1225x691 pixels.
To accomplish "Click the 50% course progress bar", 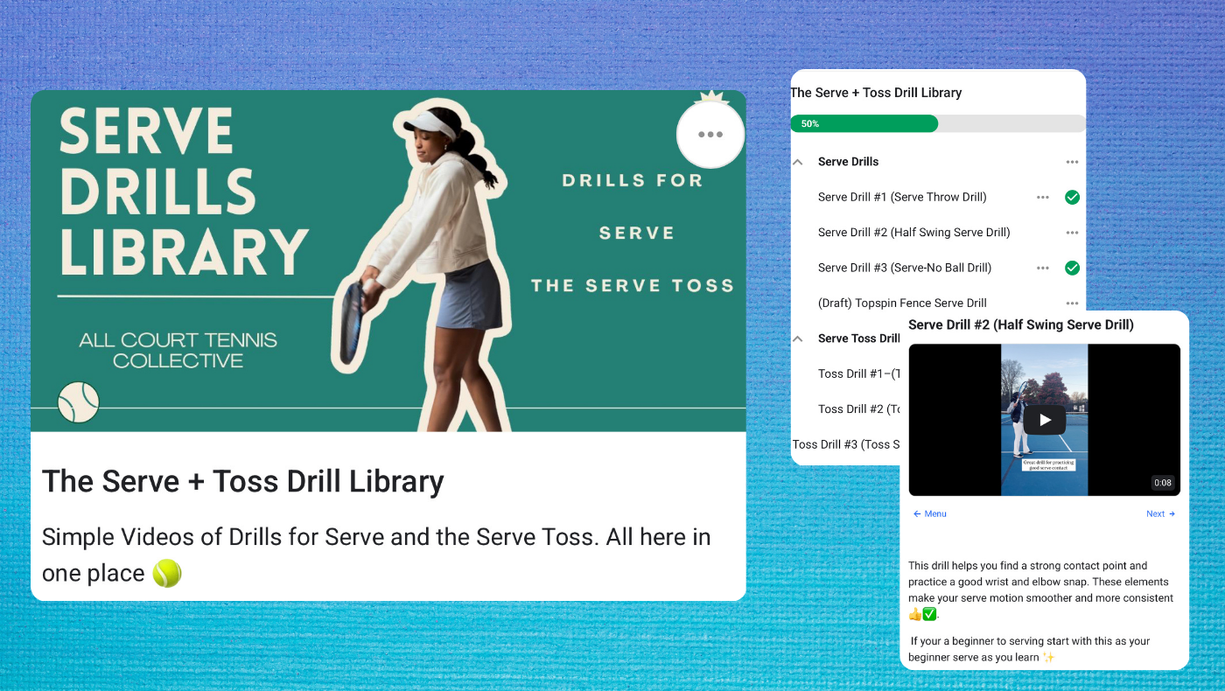I will [938, 123].
